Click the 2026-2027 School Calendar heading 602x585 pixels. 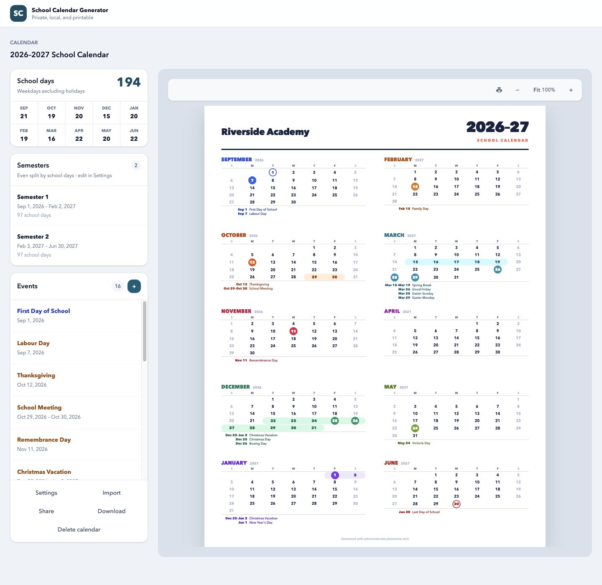pos(59,55)
